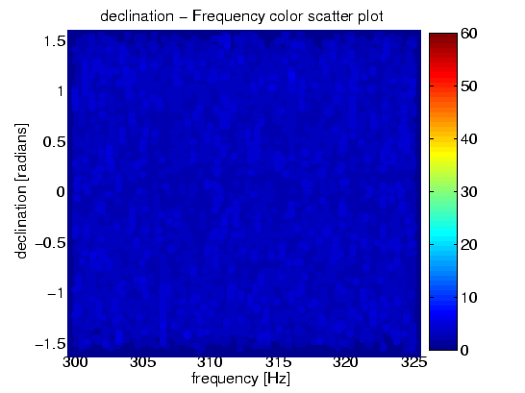Click the y-axis tick label −1.5
This screenshot has width=525, height=393.
coord(51,343)
